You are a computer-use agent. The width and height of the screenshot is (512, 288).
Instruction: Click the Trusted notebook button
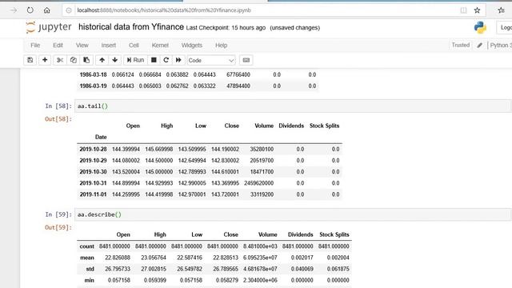coord(461,45)
